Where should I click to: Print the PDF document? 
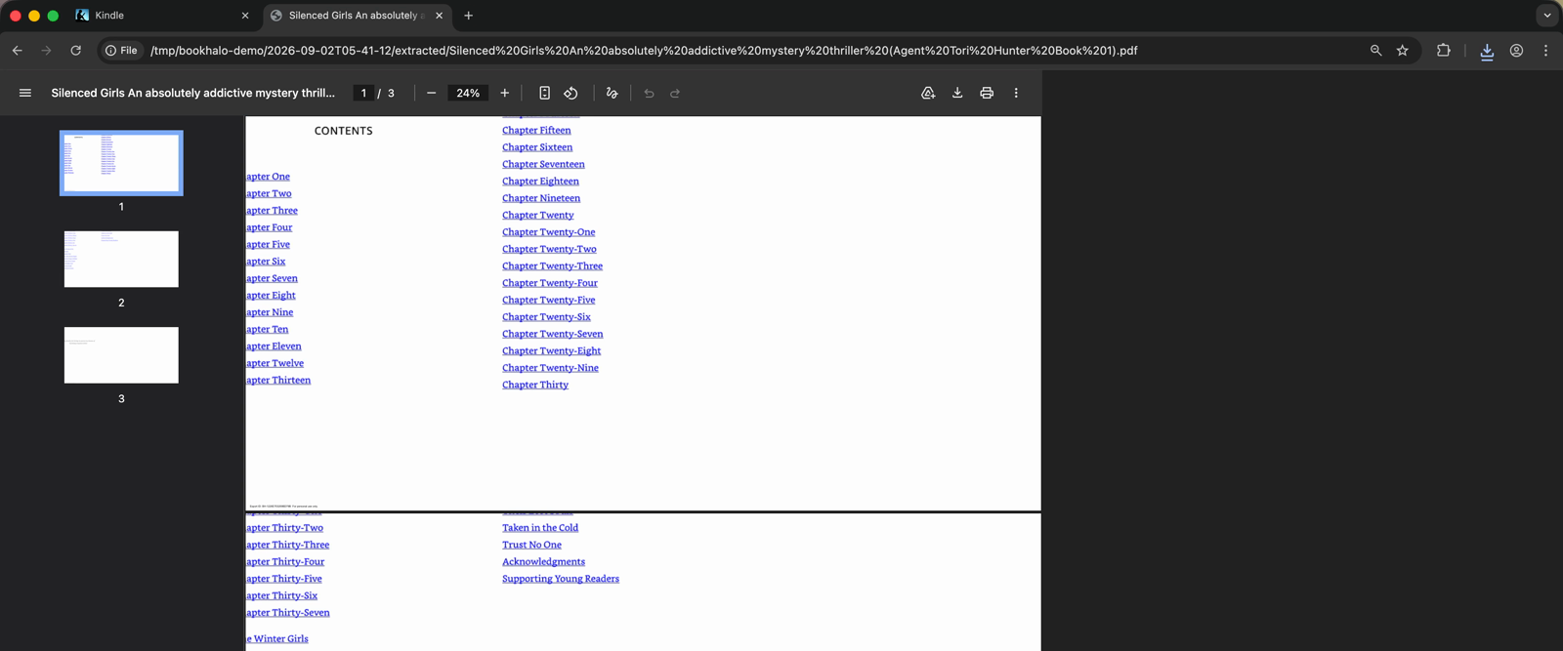coord(987,93)
